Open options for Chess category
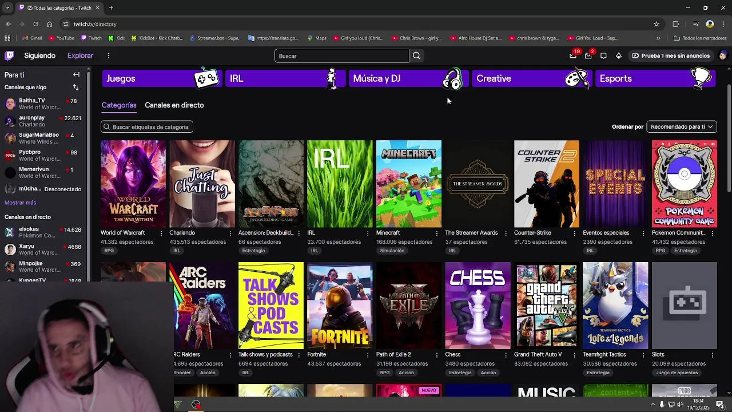The image size is (732, 412). tap(506, 355)
